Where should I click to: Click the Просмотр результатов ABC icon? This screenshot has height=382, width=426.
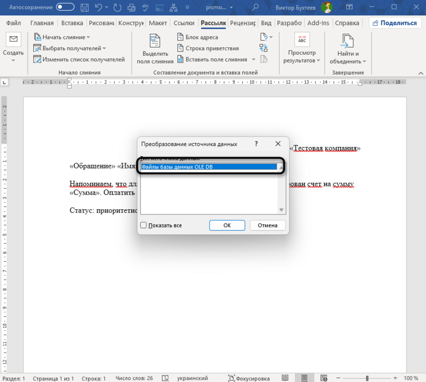click(x=302, y=39)
